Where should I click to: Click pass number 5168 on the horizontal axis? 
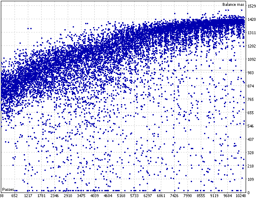click(x=121, y=196)
